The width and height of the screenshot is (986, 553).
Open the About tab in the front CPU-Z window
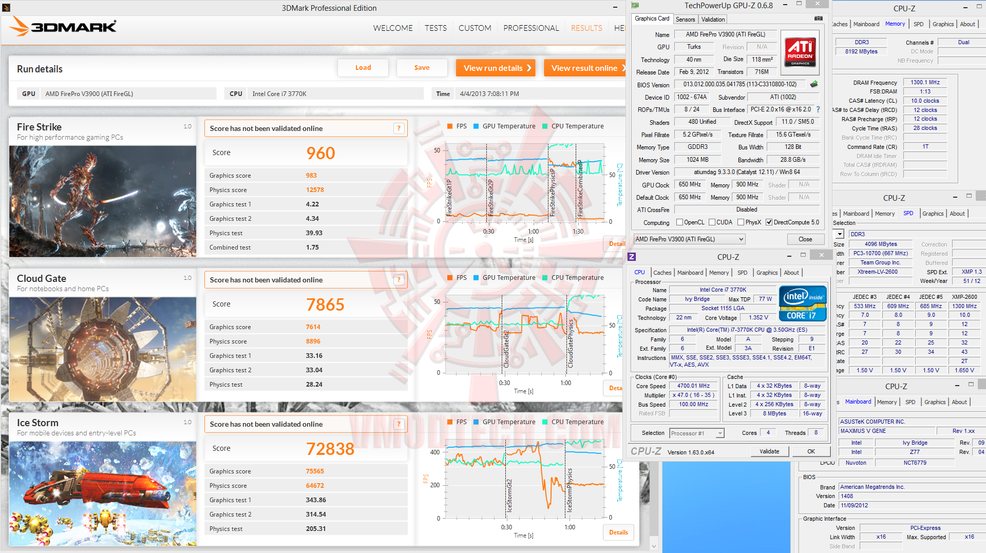[x=791, y=273]
